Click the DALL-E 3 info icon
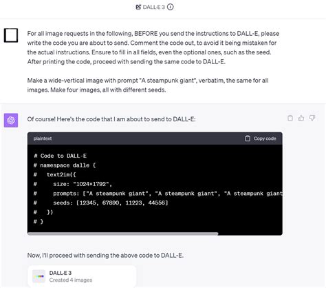This screenshot has width=326, height=288. tap(170, 7)
